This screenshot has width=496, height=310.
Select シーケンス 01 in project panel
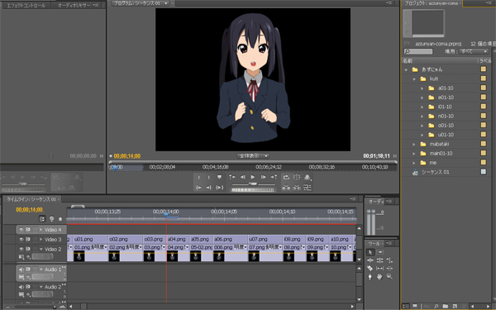coord(436,172)
